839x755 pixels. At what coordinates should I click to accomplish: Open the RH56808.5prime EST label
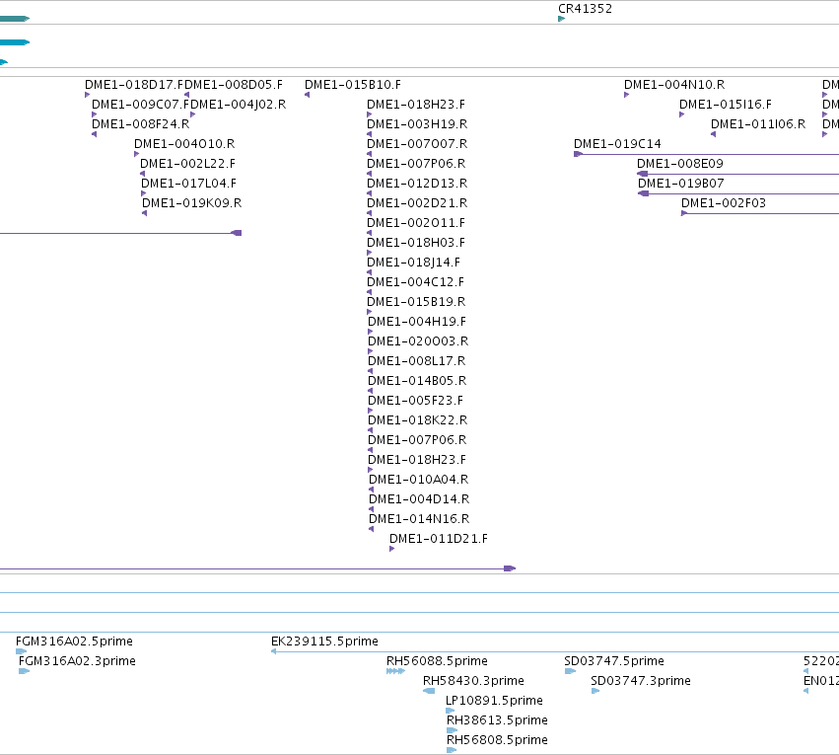pos(497,740)
